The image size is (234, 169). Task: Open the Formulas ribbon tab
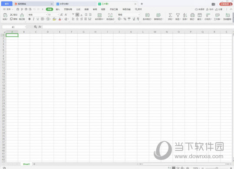[78, 9]
